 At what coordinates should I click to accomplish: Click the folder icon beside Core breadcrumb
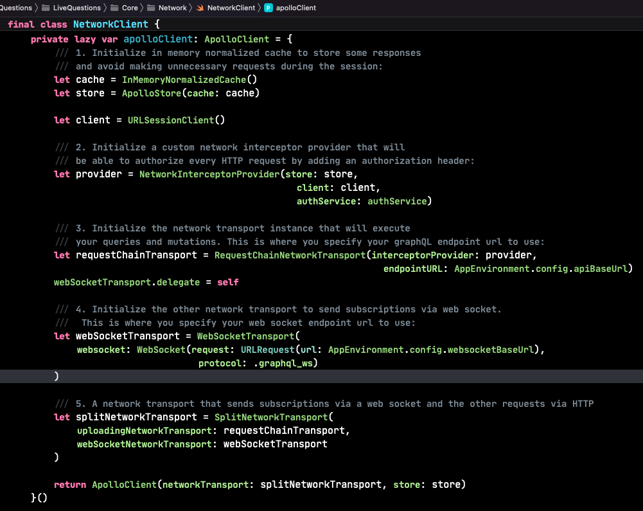tap(114, 8)
